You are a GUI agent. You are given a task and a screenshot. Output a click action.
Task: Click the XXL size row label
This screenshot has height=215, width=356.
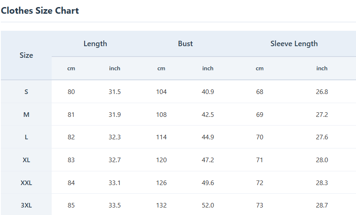[26, 183]
